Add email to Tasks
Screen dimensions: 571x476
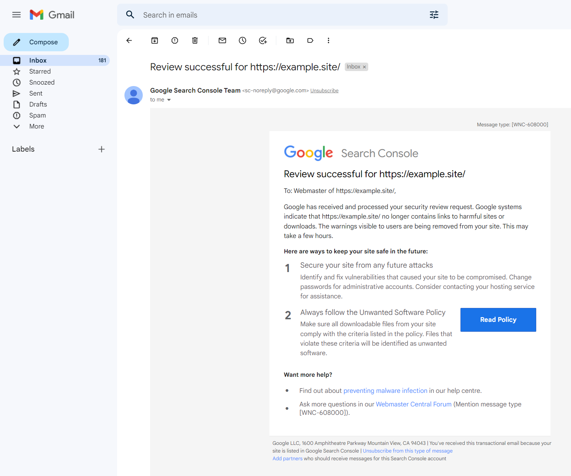coord(263,40)
